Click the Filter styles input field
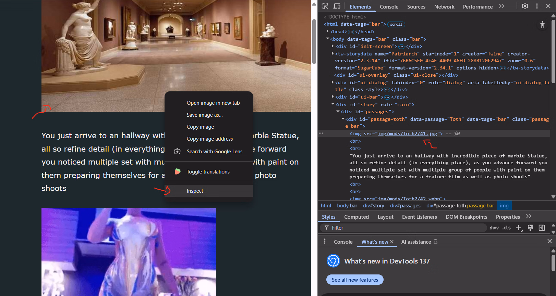Image resolution: width=556 pixels, height=296 pixels. (404, 228)
